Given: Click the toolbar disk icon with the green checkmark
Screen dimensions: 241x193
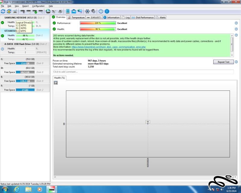Looking at the screenshot, I should tap(35, 11).
